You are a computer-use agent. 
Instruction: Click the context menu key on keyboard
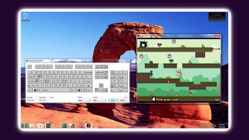(84, 90)
